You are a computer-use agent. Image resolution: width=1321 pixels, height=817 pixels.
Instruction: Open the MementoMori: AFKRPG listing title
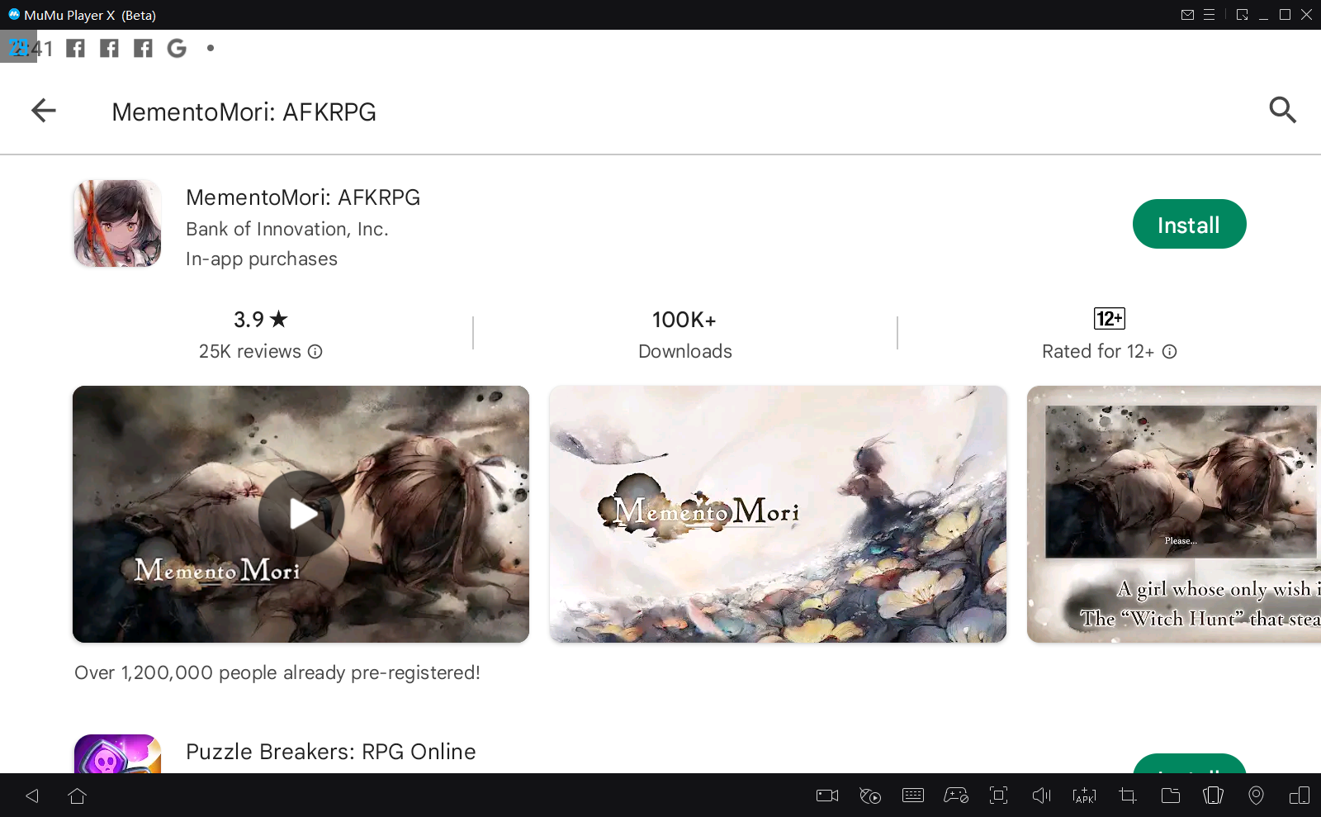(303, 197)
